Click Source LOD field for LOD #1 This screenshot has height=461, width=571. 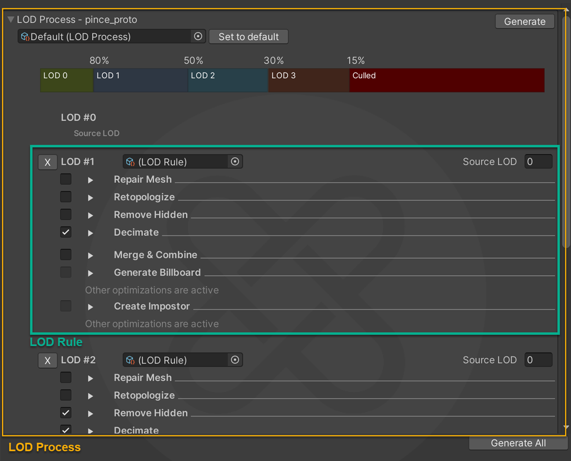[x=538, y=162]
